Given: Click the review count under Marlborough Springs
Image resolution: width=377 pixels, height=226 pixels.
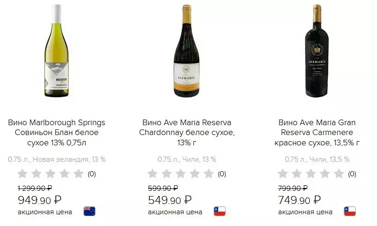Looking at the screenshot, I should 92,174.
